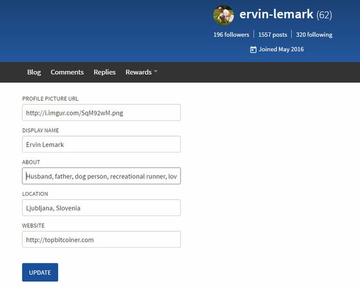Open the Rewards menu
The width and height of the screenshot is (360, 287).
pyautogui.click(x=138, y=72)
